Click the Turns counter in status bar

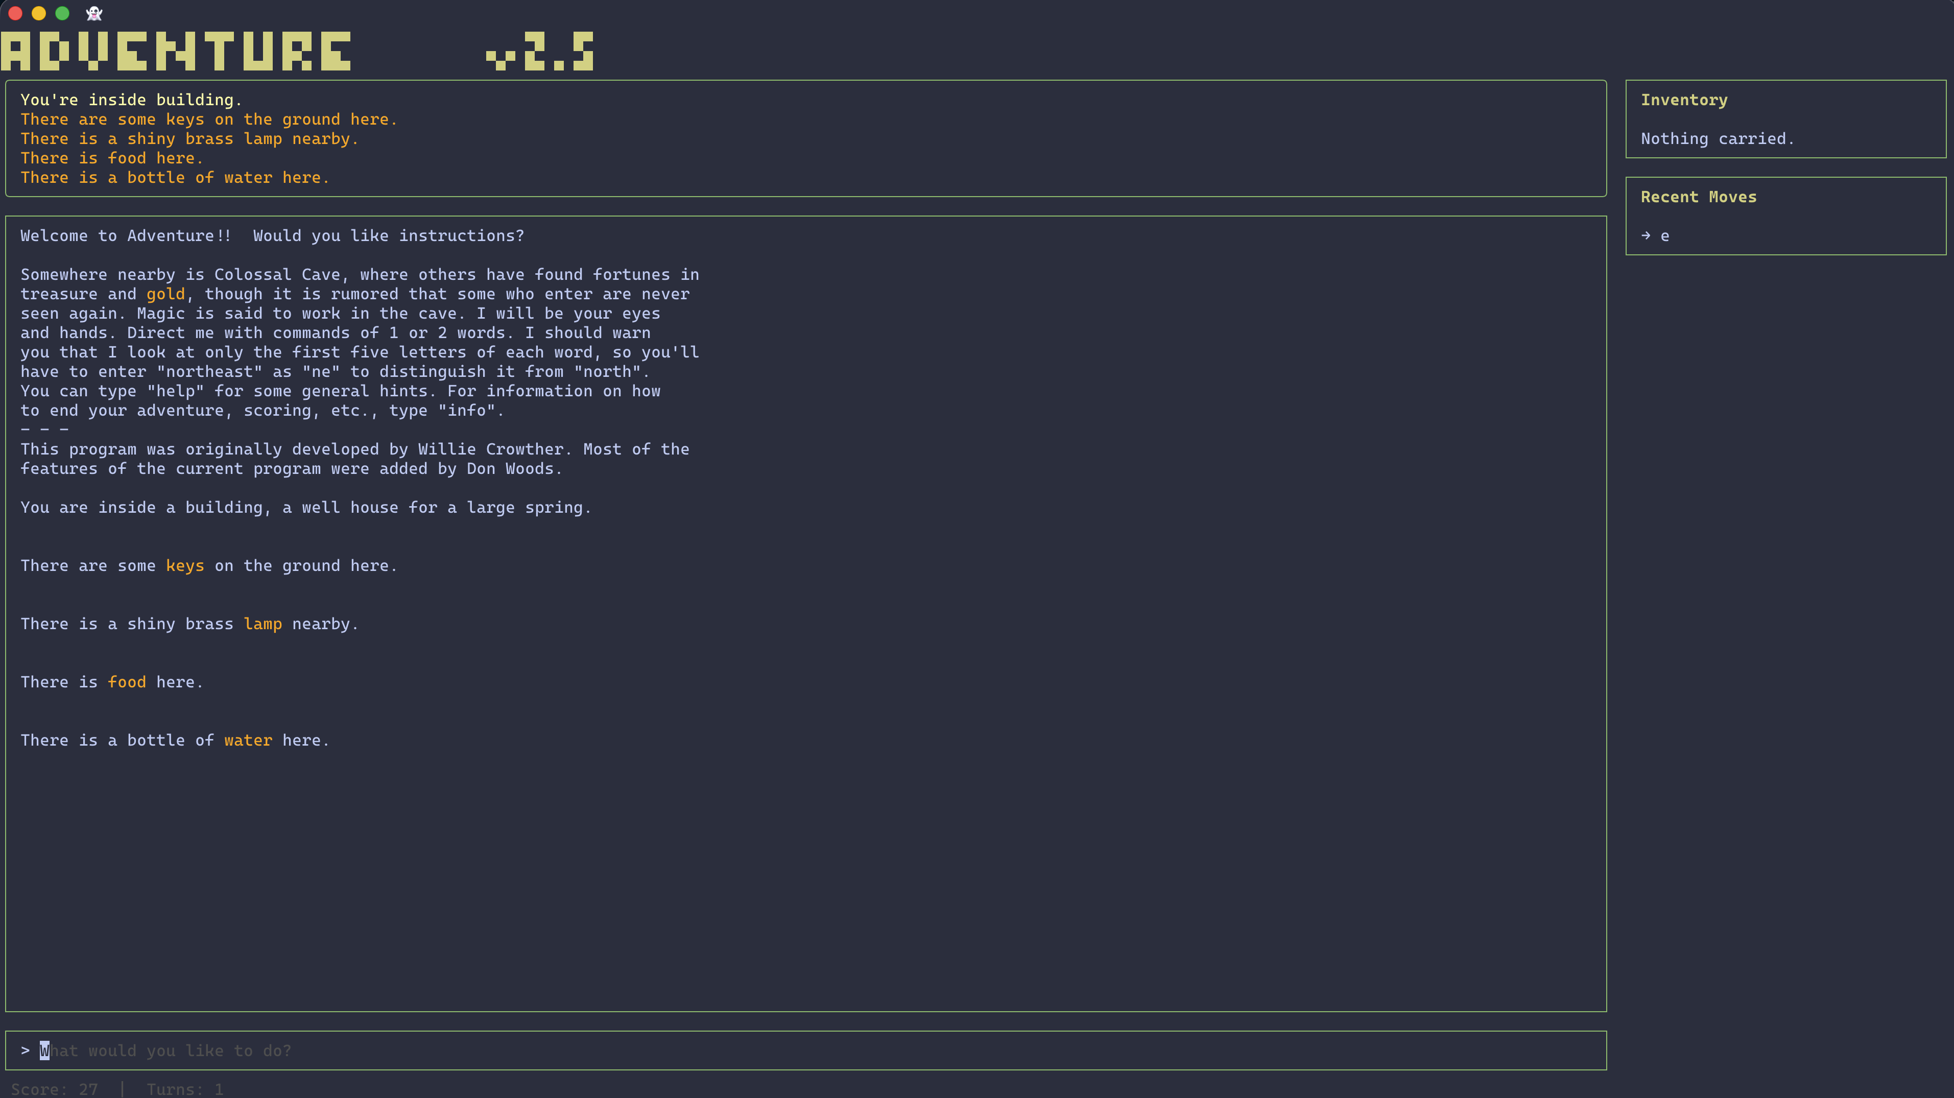pyautogui.click(x=184, y=1089)
